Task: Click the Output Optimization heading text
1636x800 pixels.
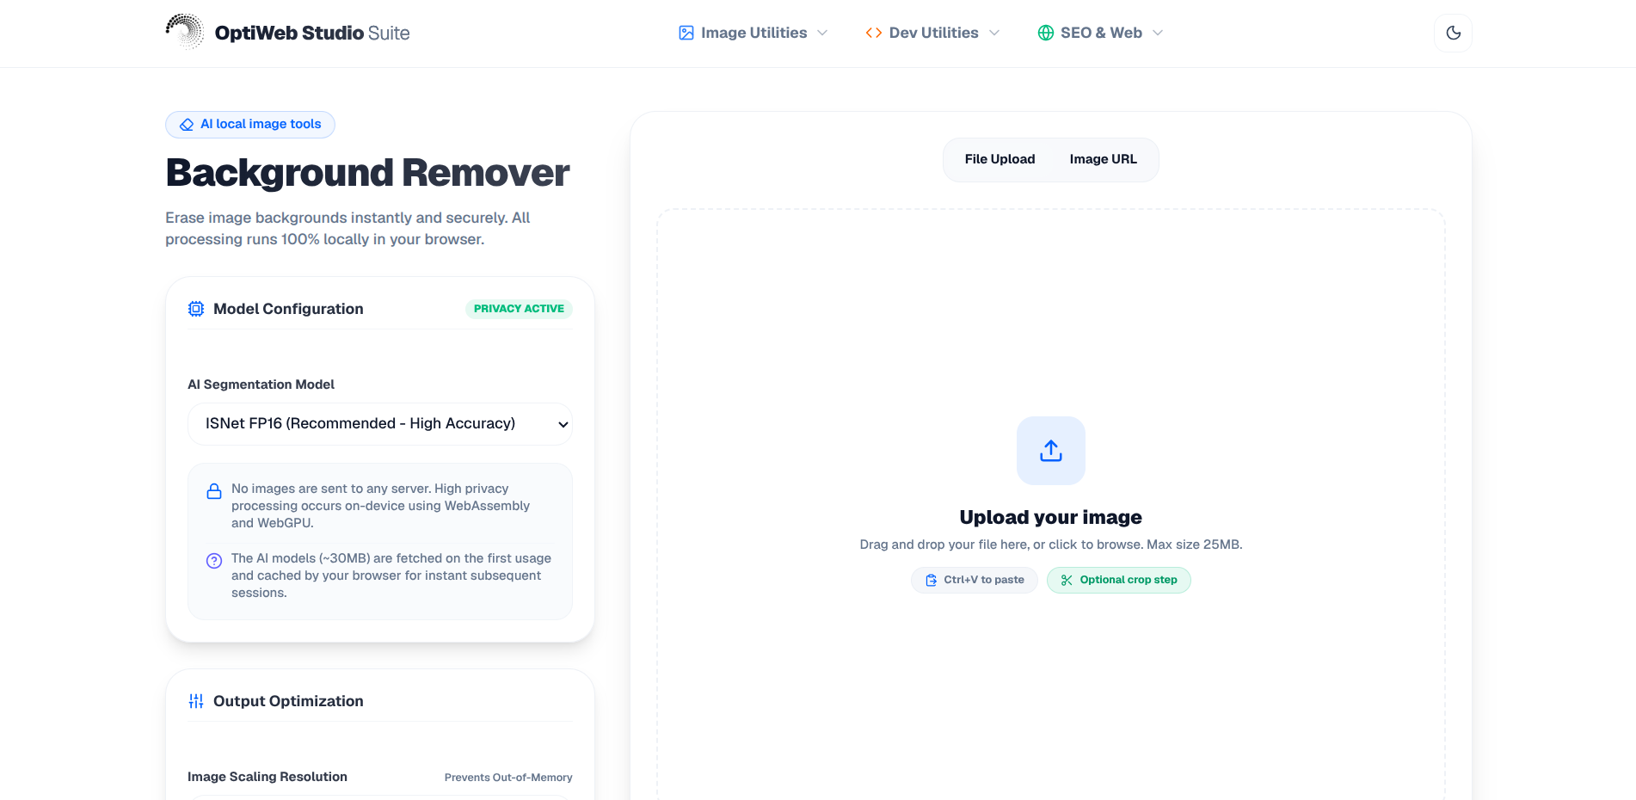Action: [x=288, y=701]
